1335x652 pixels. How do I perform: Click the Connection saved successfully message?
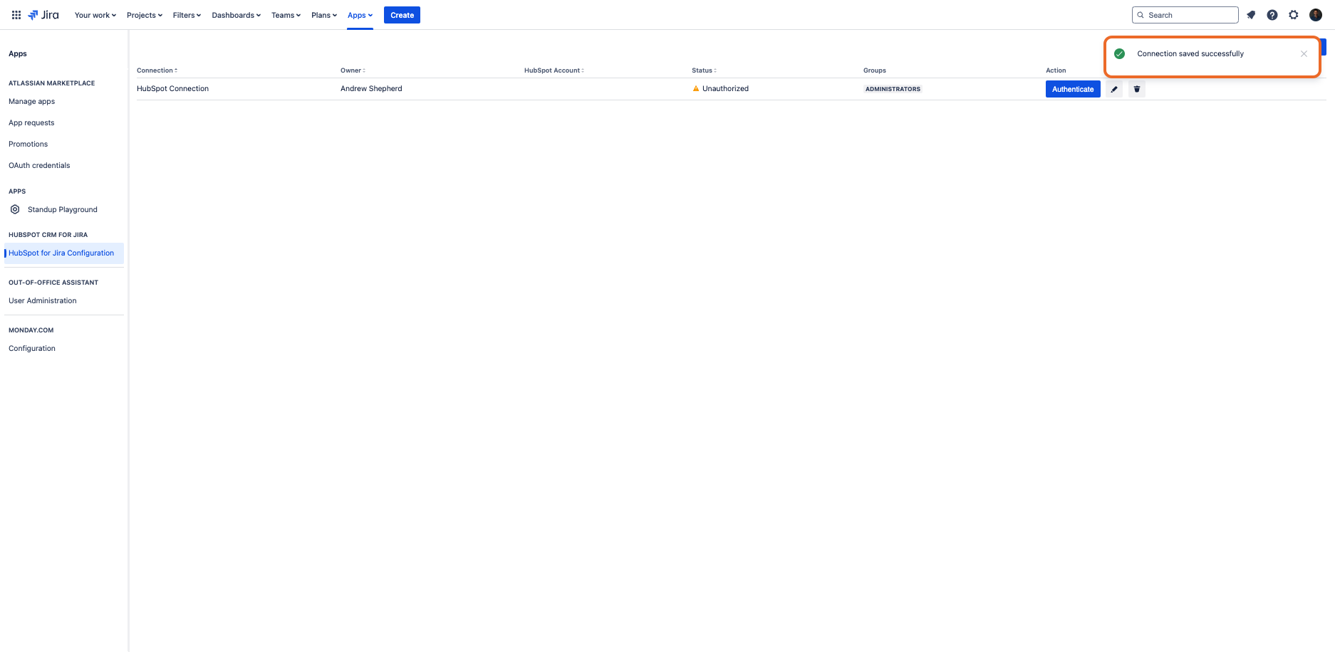1190,54
